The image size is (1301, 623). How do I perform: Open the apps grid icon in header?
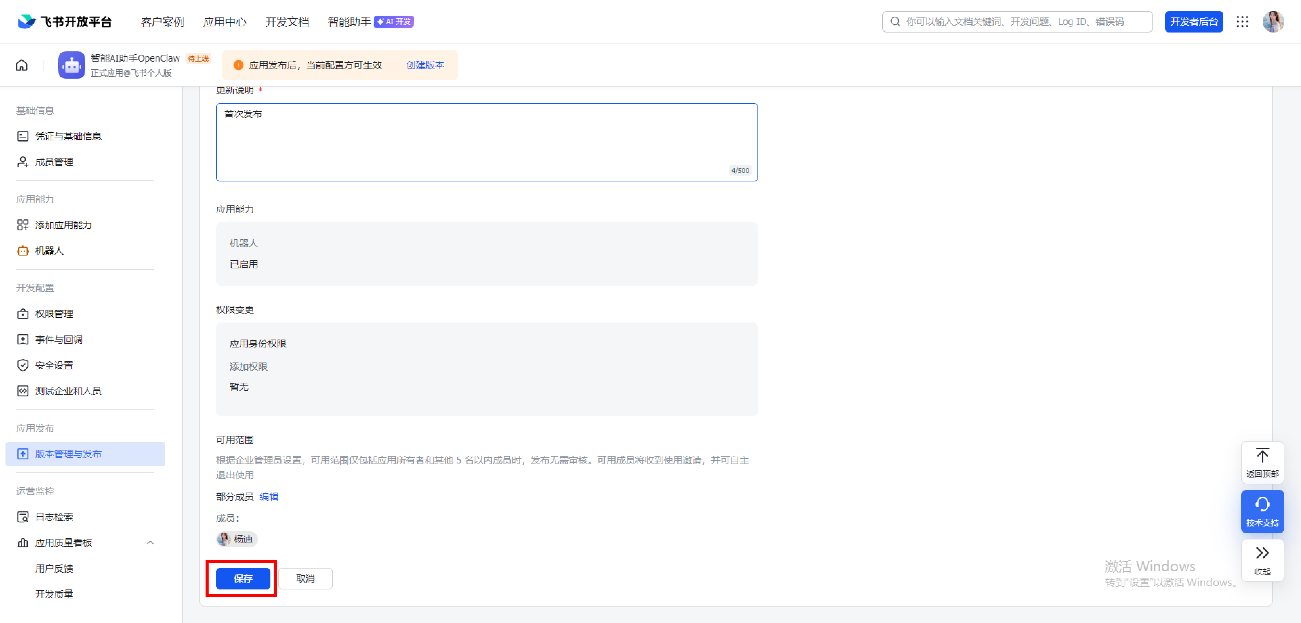point(1242,22)
